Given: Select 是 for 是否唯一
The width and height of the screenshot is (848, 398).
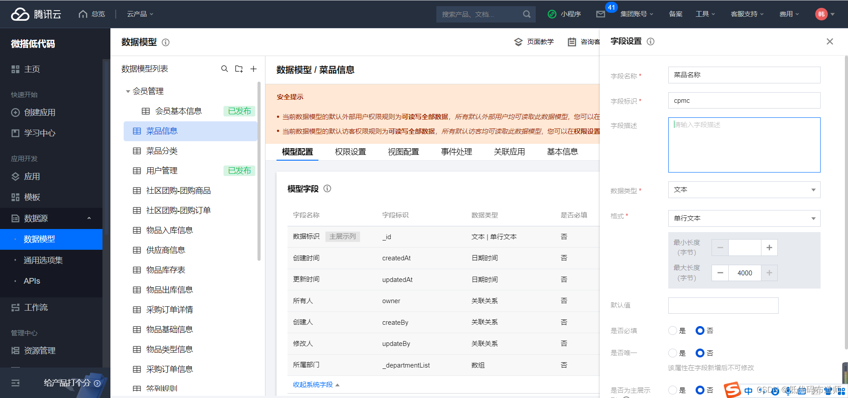Looking at the screenshot, I should (673, 353).
